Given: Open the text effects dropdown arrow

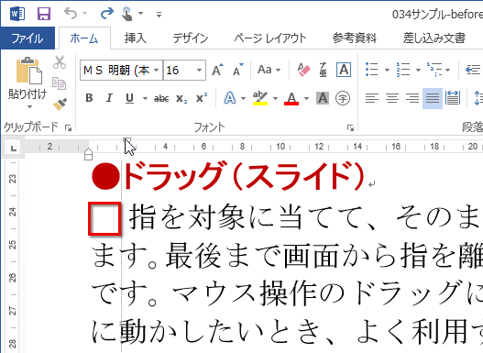Looking at the screenshot, I should pos(244,99).
